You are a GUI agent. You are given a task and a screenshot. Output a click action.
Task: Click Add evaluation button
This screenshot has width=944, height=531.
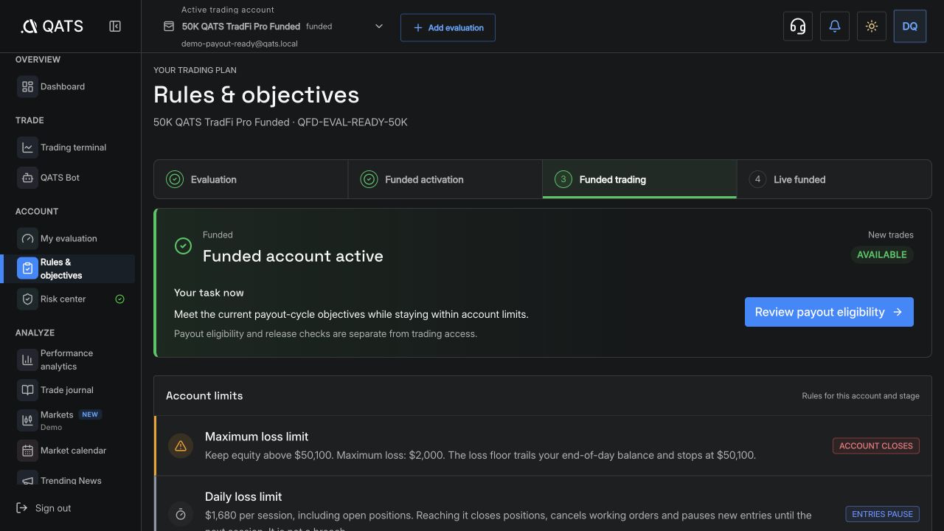click(x=448, y=27)
